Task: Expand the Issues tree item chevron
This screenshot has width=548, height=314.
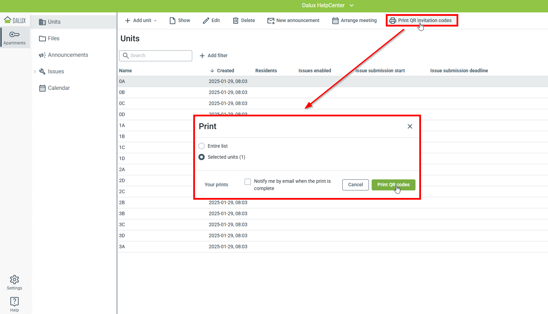Action: 35,72
